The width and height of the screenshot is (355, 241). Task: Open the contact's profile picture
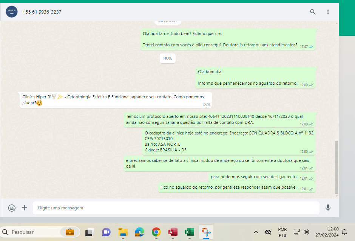tap(12, 12)
